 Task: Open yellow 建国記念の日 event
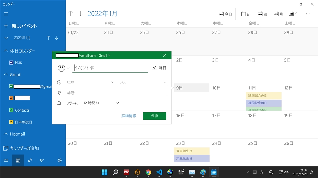[264, 95]
